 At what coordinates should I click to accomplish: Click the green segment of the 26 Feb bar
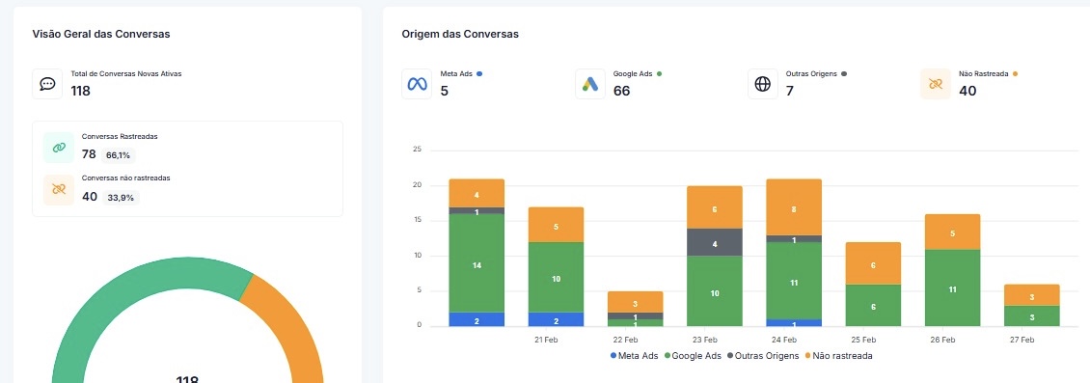(952, 287)
